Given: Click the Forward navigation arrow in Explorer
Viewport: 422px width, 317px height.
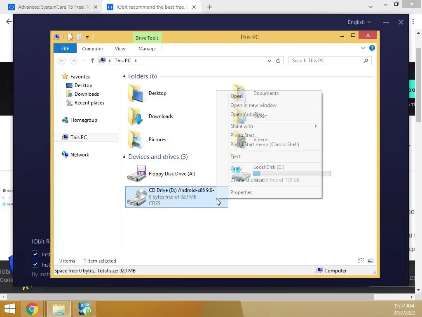Looking at the screenshot, I should click(x=73, y=61).
